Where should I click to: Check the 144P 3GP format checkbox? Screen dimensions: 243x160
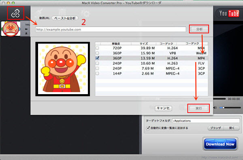(x=97, y=74)
